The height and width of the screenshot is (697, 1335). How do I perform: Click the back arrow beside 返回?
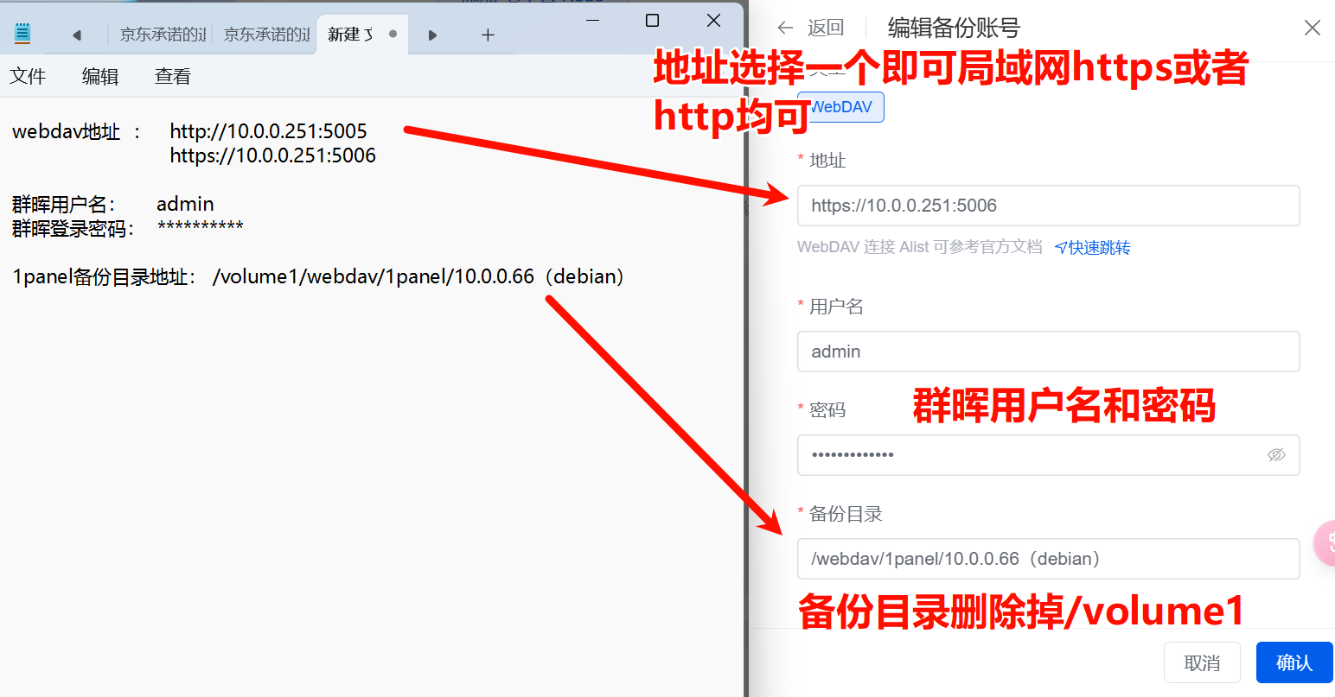pos(785,28)
